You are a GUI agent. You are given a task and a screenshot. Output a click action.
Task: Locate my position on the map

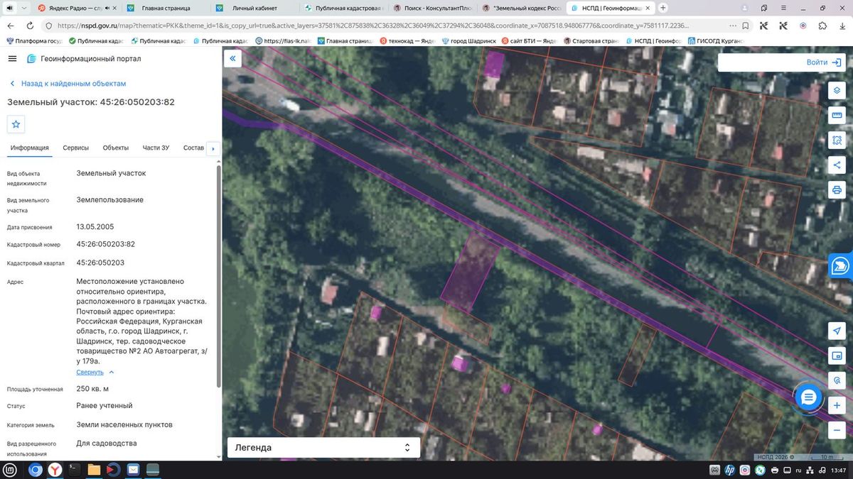pyautogui.click(x=837, y=331)
